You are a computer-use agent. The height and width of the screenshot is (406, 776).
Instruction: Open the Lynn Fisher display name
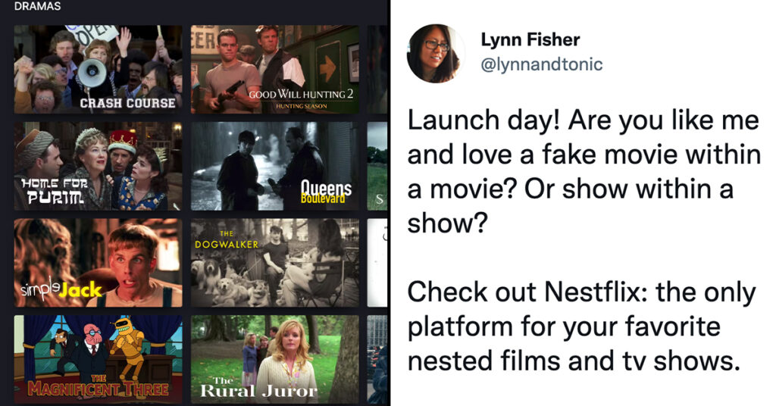click(x=530, y=39)
